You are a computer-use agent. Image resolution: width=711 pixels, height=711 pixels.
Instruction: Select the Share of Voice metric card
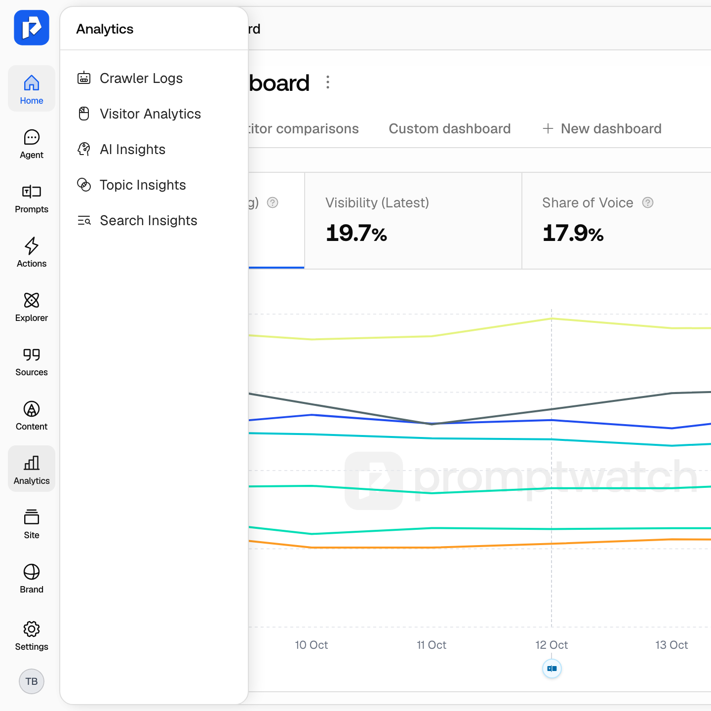617,221
